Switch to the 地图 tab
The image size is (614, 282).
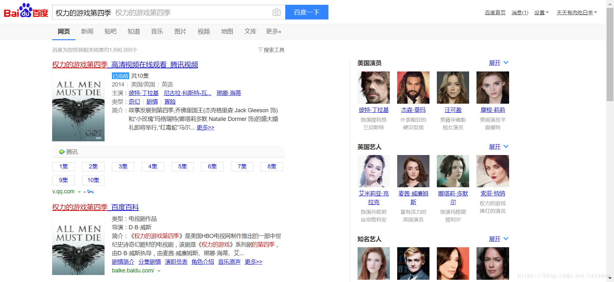227,31
